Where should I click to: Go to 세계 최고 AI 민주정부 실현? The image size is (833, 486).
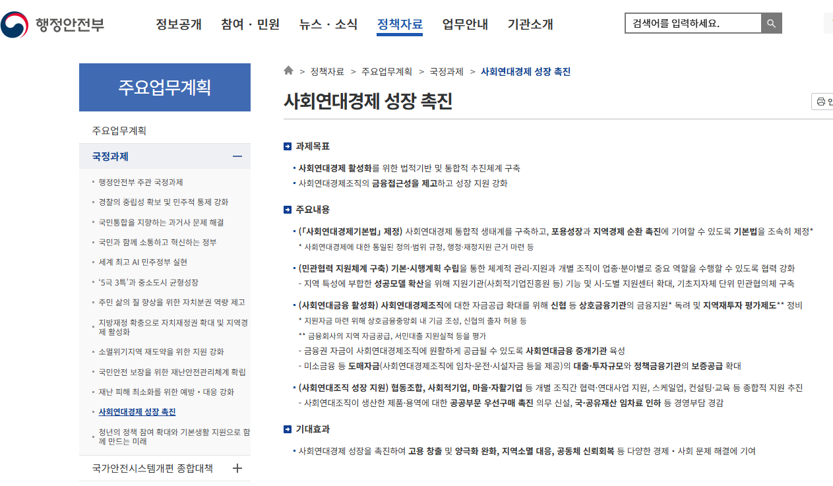(x=143, y=262)
